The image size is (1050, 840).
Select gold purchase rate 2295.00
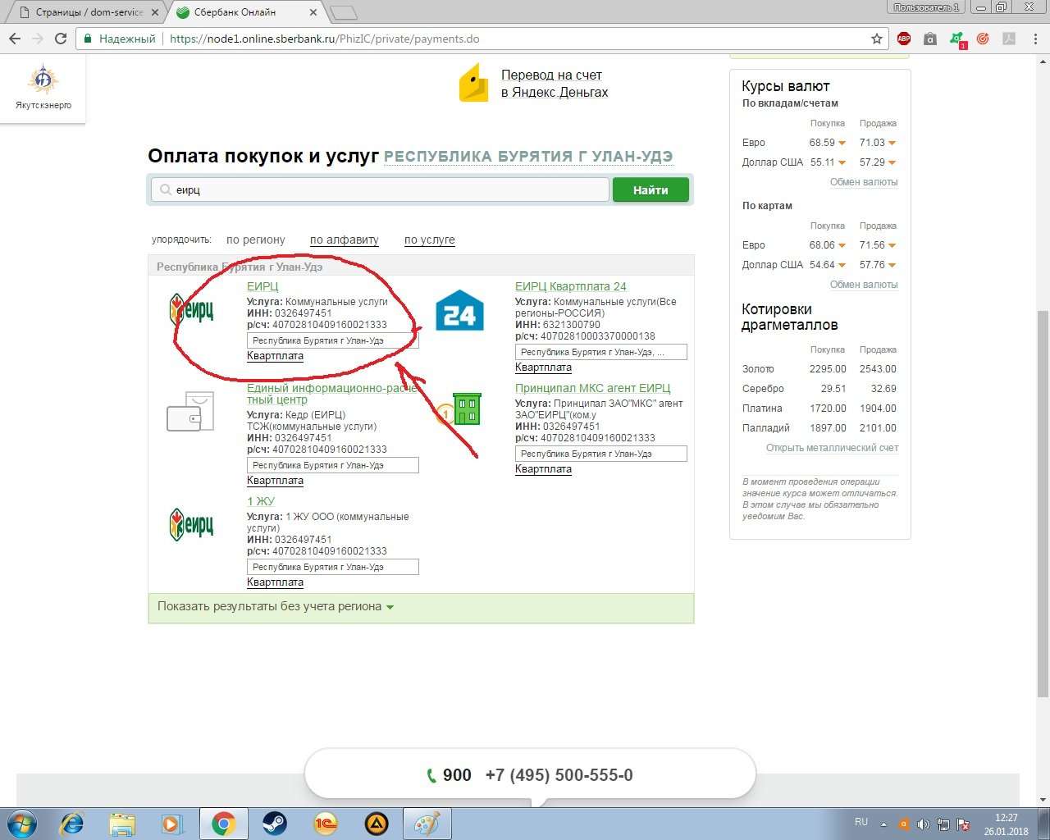(x=827, y=369)
